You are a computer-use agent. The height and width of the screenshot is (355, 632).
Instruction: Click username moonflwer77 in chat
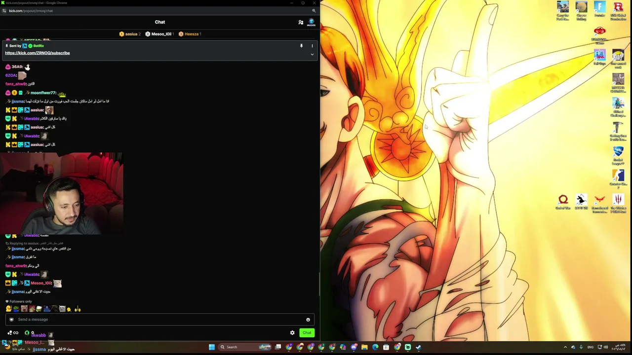[x=43, y=93]
